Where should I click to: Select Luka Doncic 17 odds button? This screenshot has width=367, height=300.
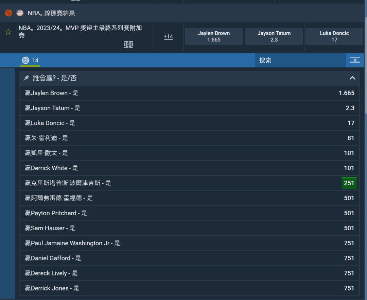point(334,36)
